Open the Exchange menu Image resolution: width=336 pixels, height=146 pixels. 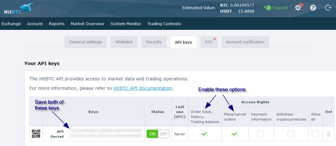click(11, 24)
